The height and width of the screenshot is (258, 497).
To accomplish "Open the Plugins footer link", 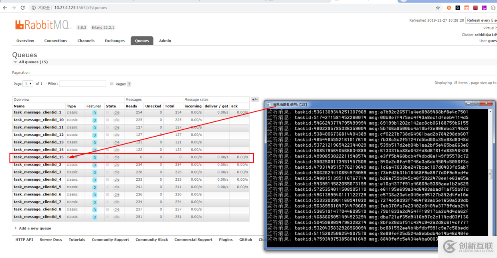I will (226, 240).
